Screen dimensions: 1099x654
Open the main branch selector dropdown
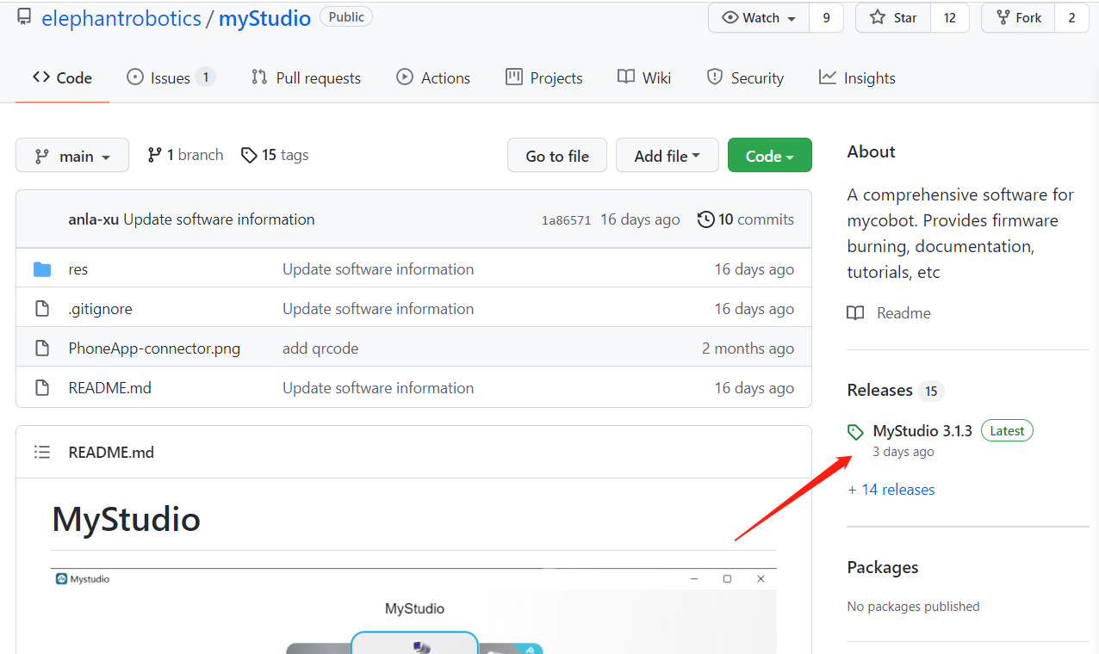[72, 156]
